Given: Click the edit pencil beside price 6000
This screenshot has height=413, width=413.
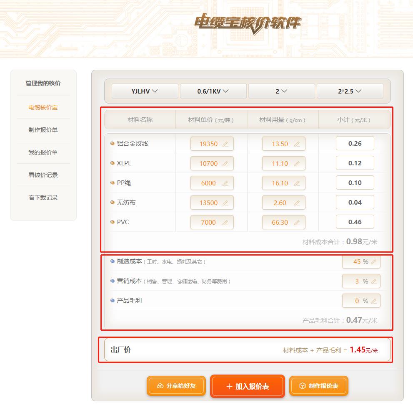Looking at the screenshot, I should pyautogui.click(x=225, y=183).
